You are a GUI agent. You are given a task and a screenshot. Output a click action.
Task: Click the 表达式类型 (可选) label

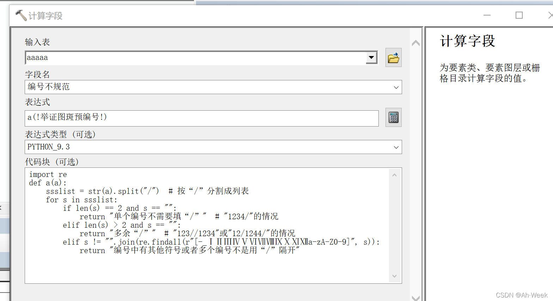click(60, 135)
